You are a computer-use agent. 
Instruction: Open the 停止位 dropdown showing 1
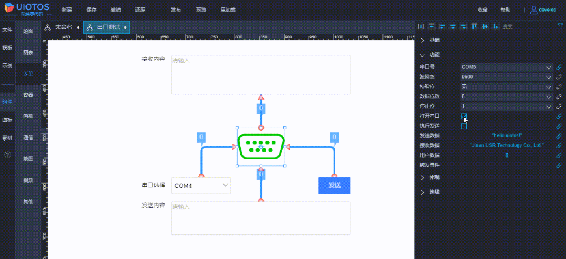[507, 107]
